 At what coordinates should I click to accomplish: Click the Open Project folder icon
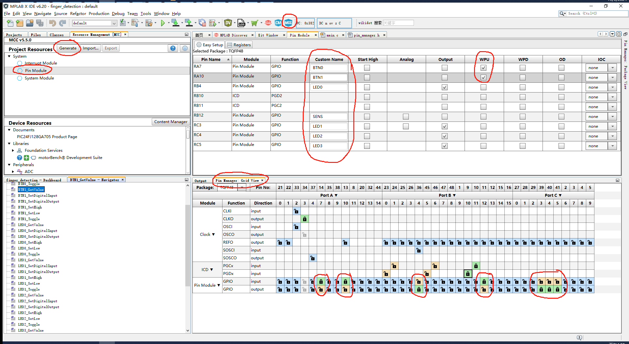coord(30,23)
